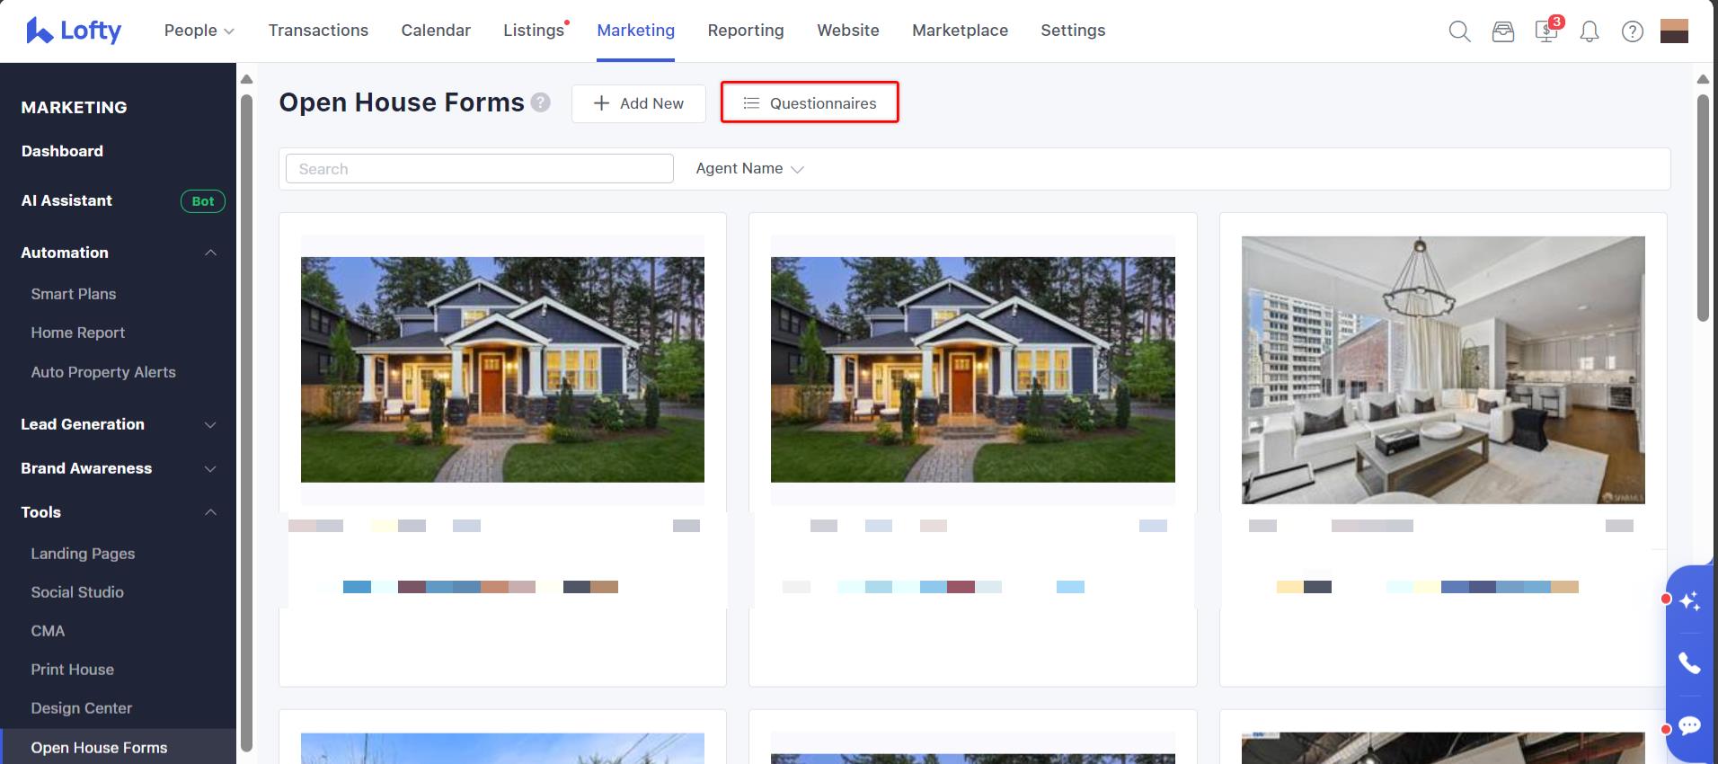Open the inbox tray icon
This screenshot has height=764, width=1718.
pyautogui.click(x=1502, y=31)
